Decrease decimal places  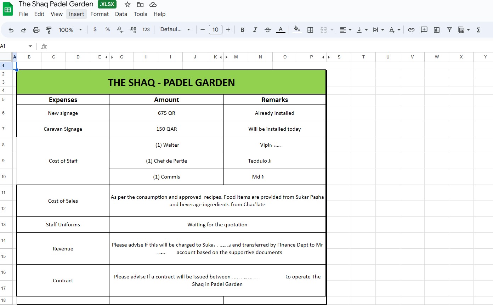[x=120, y=30]
